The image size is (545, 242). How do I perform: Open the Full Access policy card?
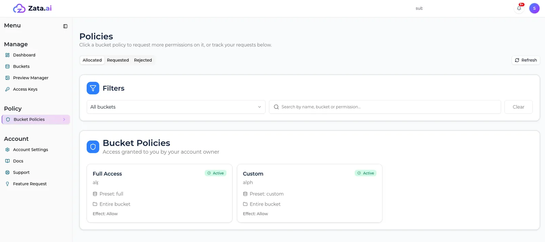click(x=159, y=193)
